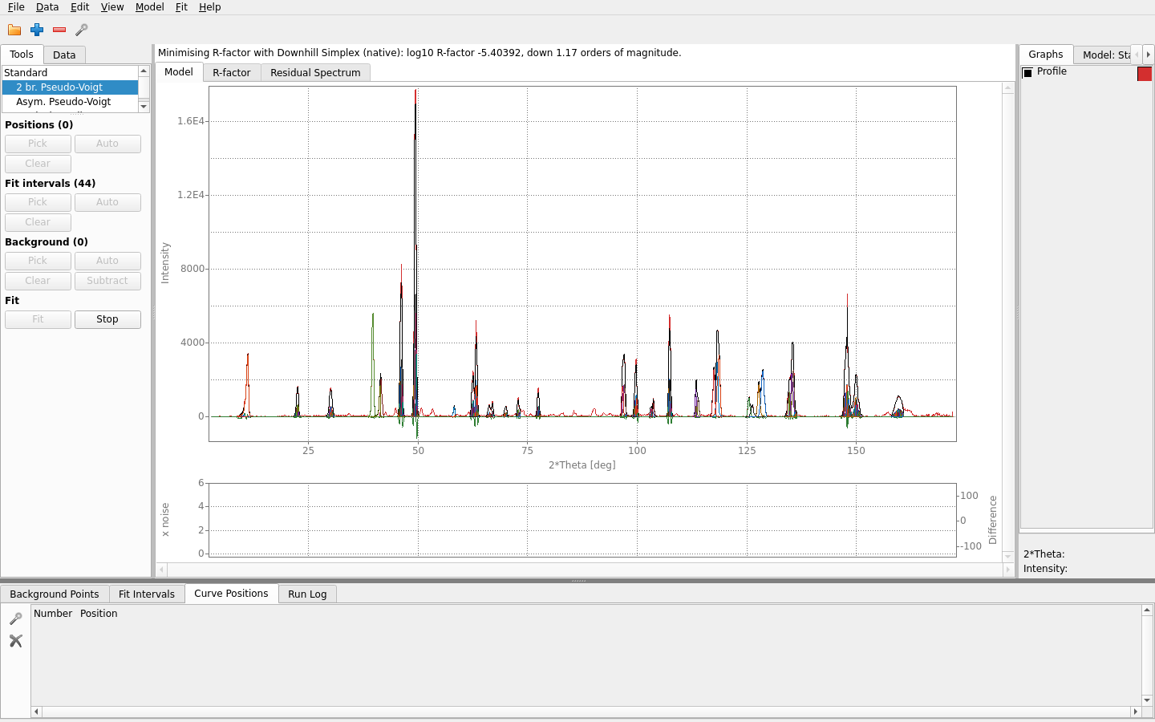Open a file via the folder icon
1155x722 pixels.
click(14, 30)
